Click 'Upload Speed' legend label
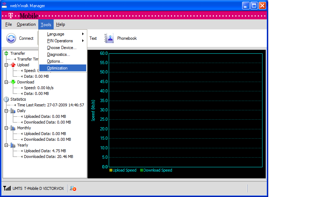The width and height of the screenshot is (309, 197). click(x=124, y=170)
